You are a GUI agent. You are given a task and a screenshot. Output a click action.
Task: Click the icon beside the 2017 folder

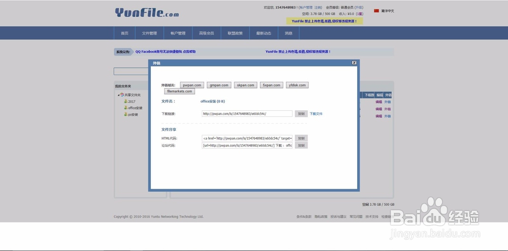(125, 102)
